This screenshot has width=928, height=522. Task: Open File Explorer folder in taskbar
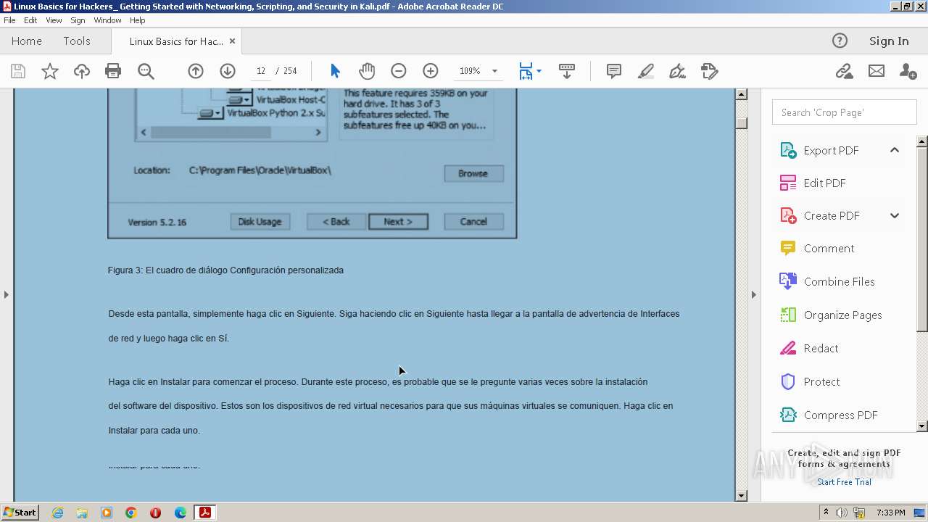[x=82, y=513]
